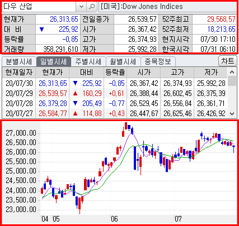The image size is (239, 226).
Task: Click the magnifier search icon
Action: 92,7
